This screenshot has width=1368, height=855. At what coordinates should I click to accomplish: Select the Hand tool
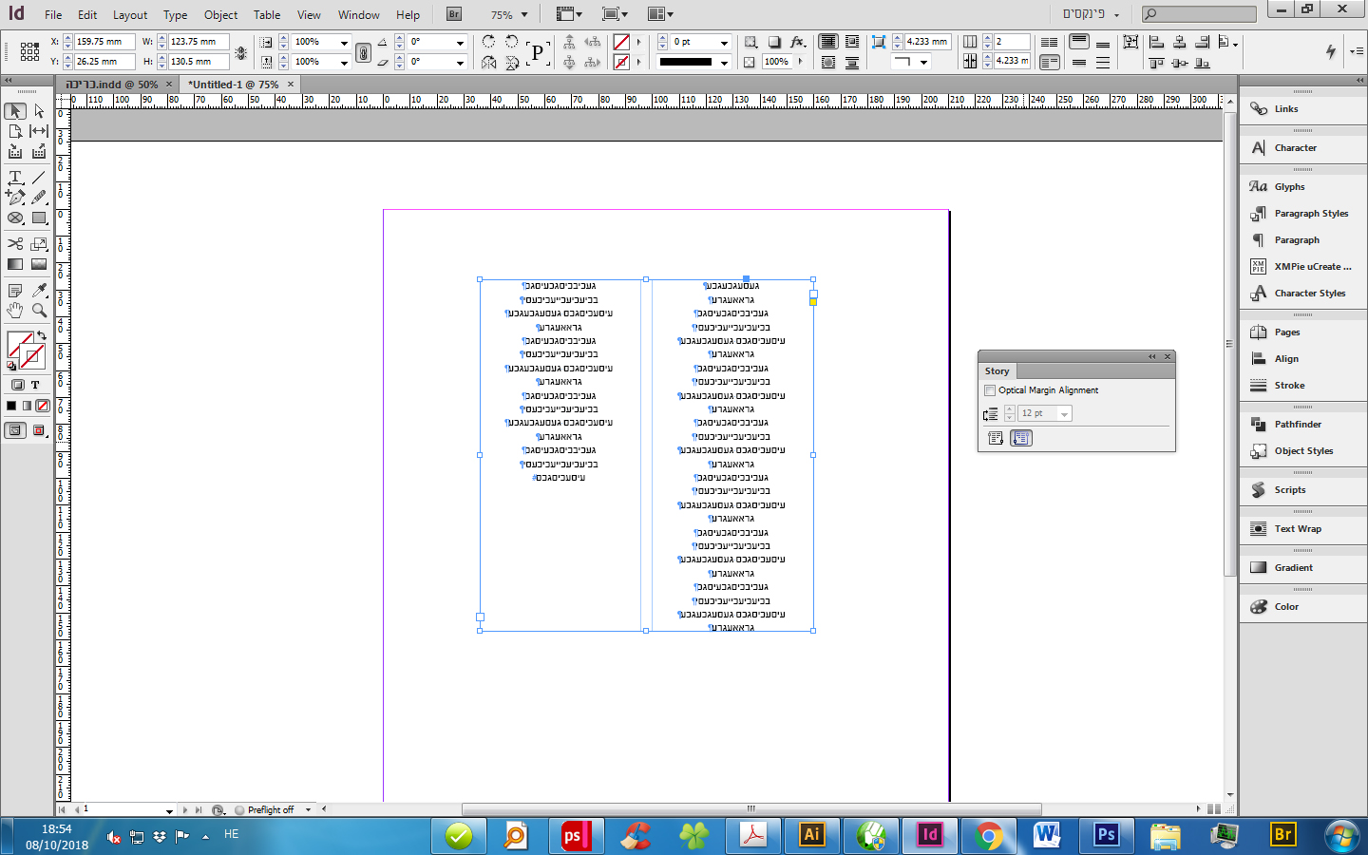coord(15,311)
